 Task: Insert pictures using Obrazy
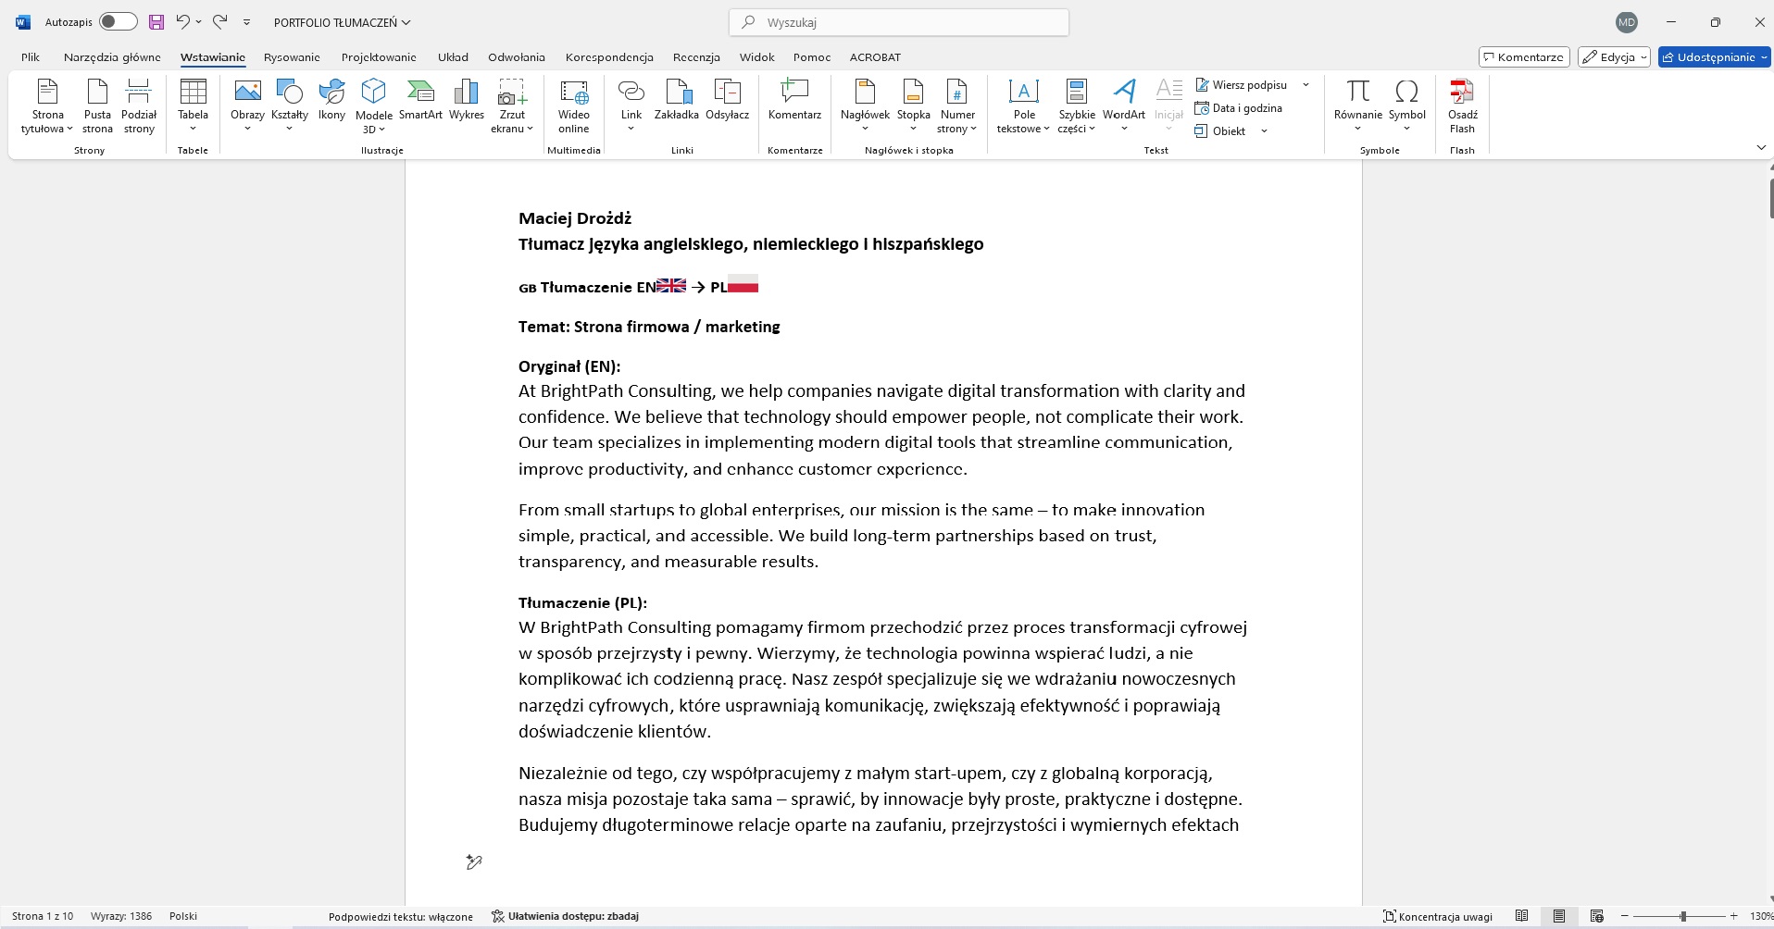tap(247, 106)
